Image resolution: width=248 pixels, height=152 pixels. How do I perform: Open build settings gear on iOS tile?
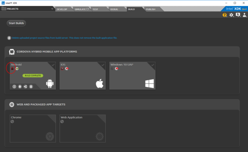(x=67, y=69)
